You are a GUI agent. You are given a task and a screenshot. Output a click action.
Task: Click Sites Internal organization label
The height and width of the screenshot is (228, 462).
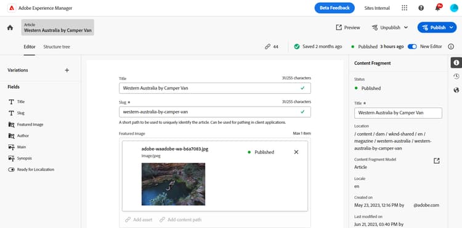[377, 8]
